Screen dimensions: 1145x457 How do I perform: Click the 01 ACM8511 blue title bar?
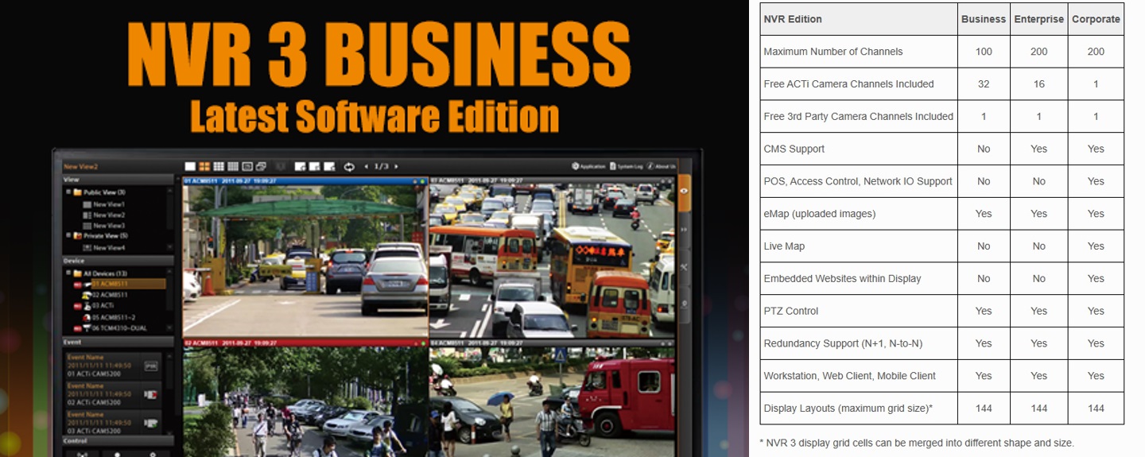[305, 181]
